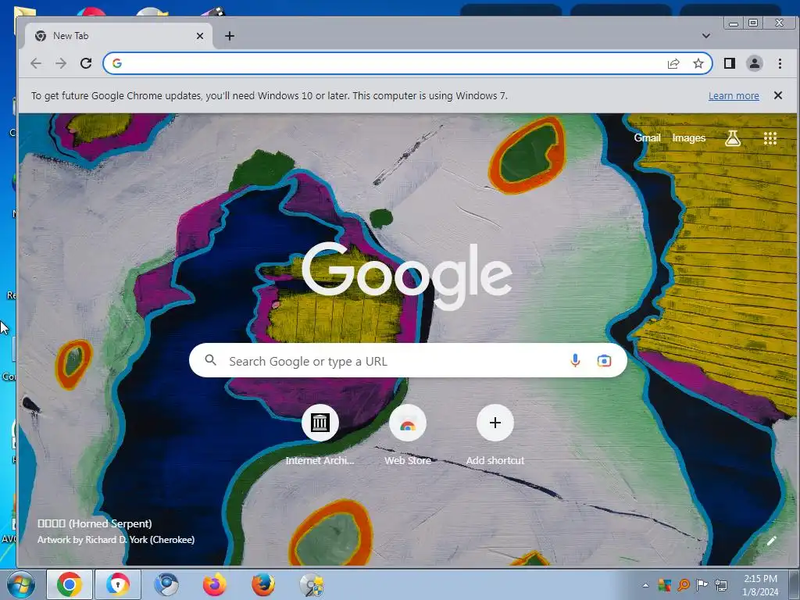Click the share page icon in address bar
This screenshot has height=600, width=800.
673,63
